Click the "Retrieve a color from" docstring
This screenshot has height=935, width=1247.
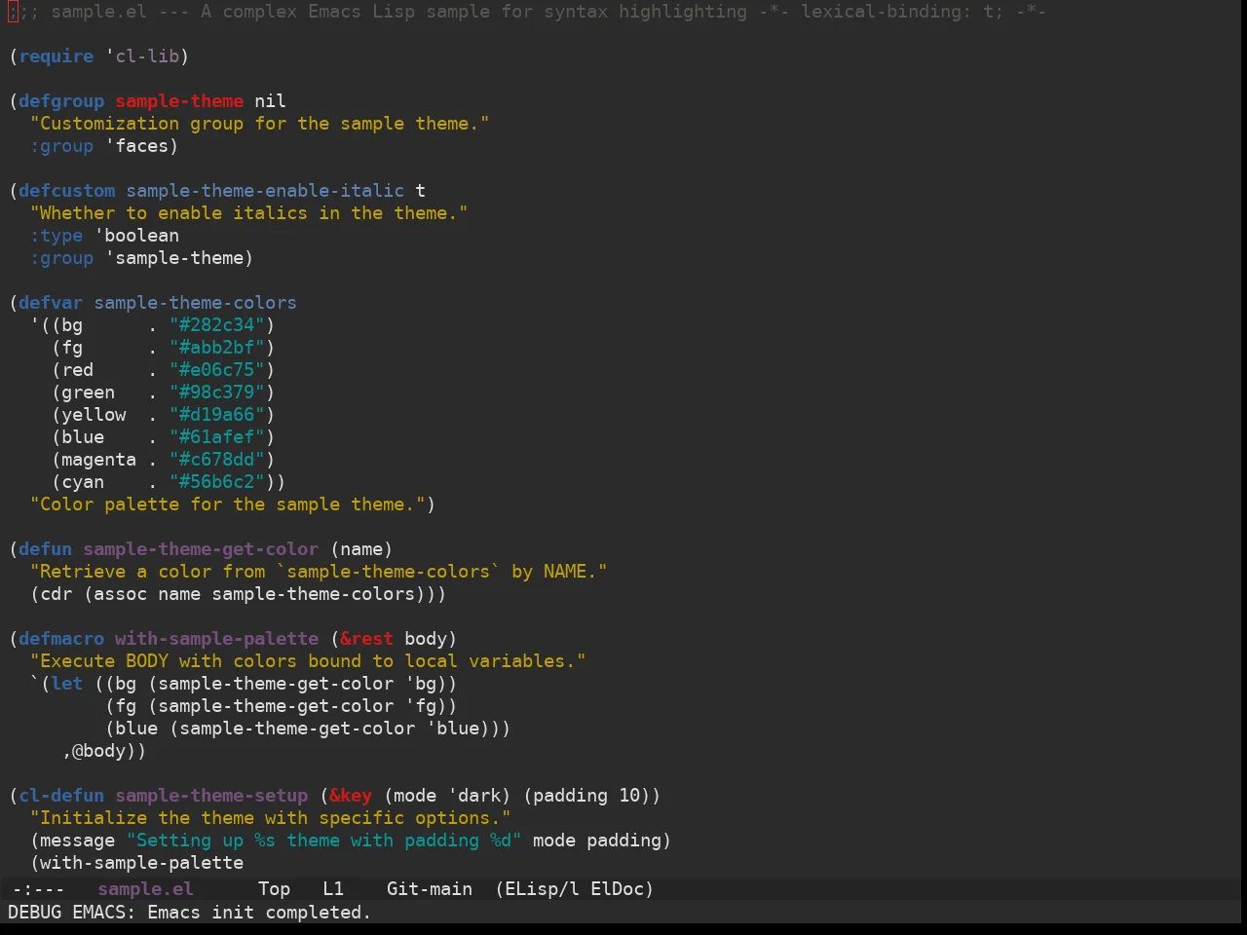(x=319, y=572)
